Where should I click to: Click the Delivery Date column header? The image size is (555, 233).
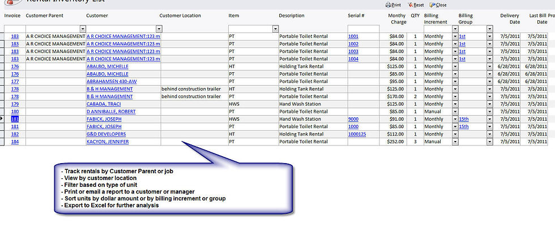point(510,19)
